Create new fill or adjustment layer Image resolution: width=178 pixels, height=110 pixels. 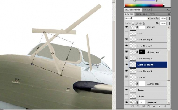149,106
